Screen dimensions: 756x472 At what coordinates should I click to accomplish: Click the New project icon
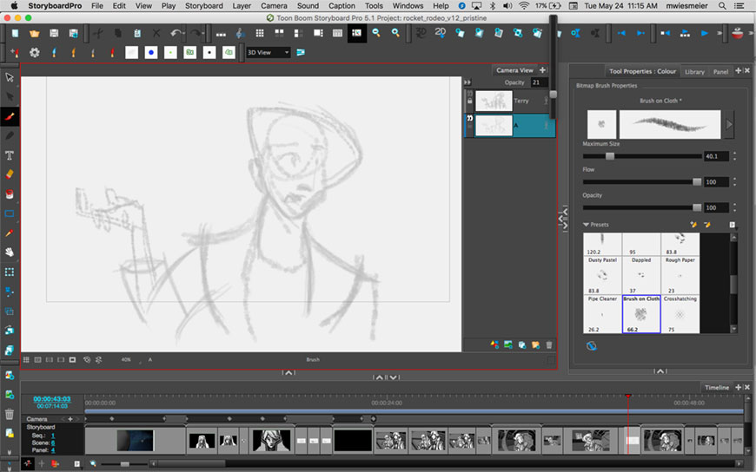(15, 33)
